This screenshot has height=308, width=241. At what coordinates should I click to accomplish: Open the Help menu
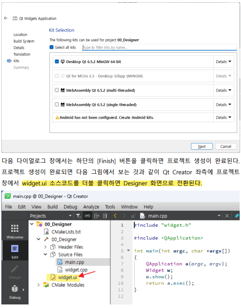148,207
